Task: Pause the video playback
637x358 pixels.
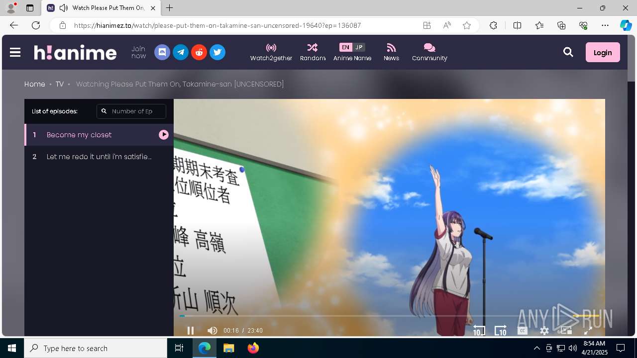Action: pos(190,331)
